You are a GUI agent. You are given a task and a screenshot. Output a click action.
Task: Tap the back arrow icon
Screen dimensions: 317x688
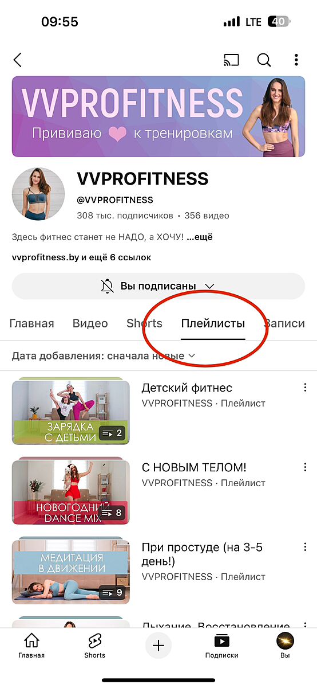coord(18,60)
